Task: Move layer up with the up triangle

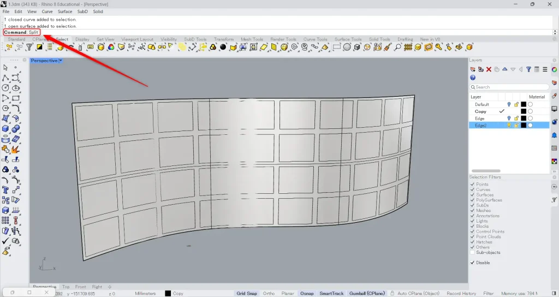Action: (x=505, y=69)
